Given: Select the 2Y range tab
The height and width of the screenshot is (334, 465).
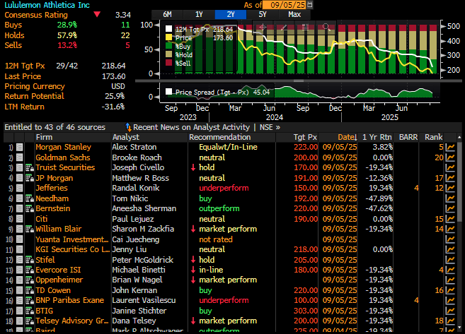Looking at the screenshot, I should pos(231,15).
